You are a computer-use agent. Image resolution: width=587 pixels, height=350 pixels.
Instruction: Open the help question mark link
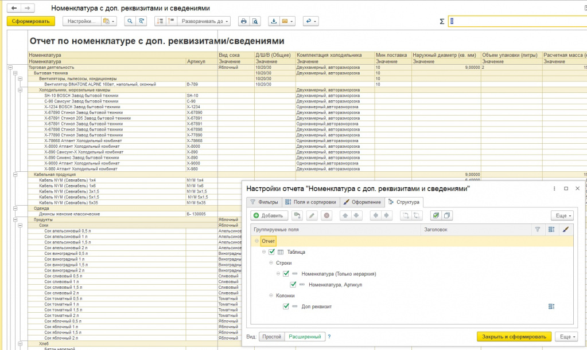pos(329,337)
